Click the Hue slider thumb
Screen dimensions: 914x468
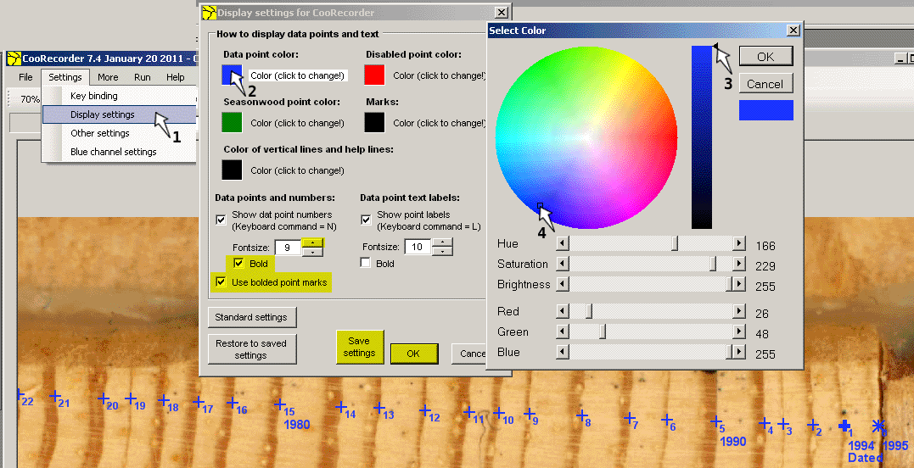point(675,243)
